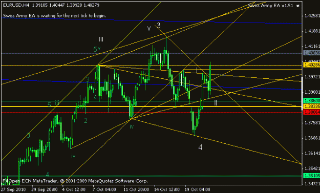
Task: Click the 'waiting for the next tick' comment
Action: pyautogui.click(x=54, y=15)
